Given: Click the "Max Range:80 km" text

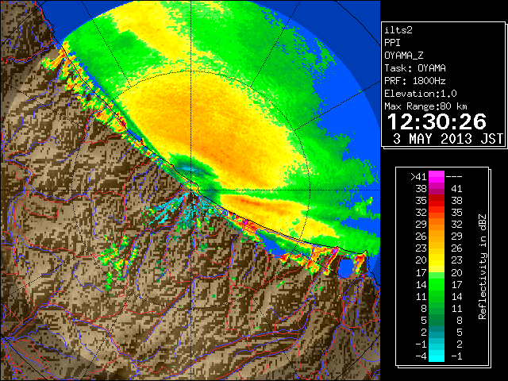Looking at the screenshot, I should coord(425,106).
